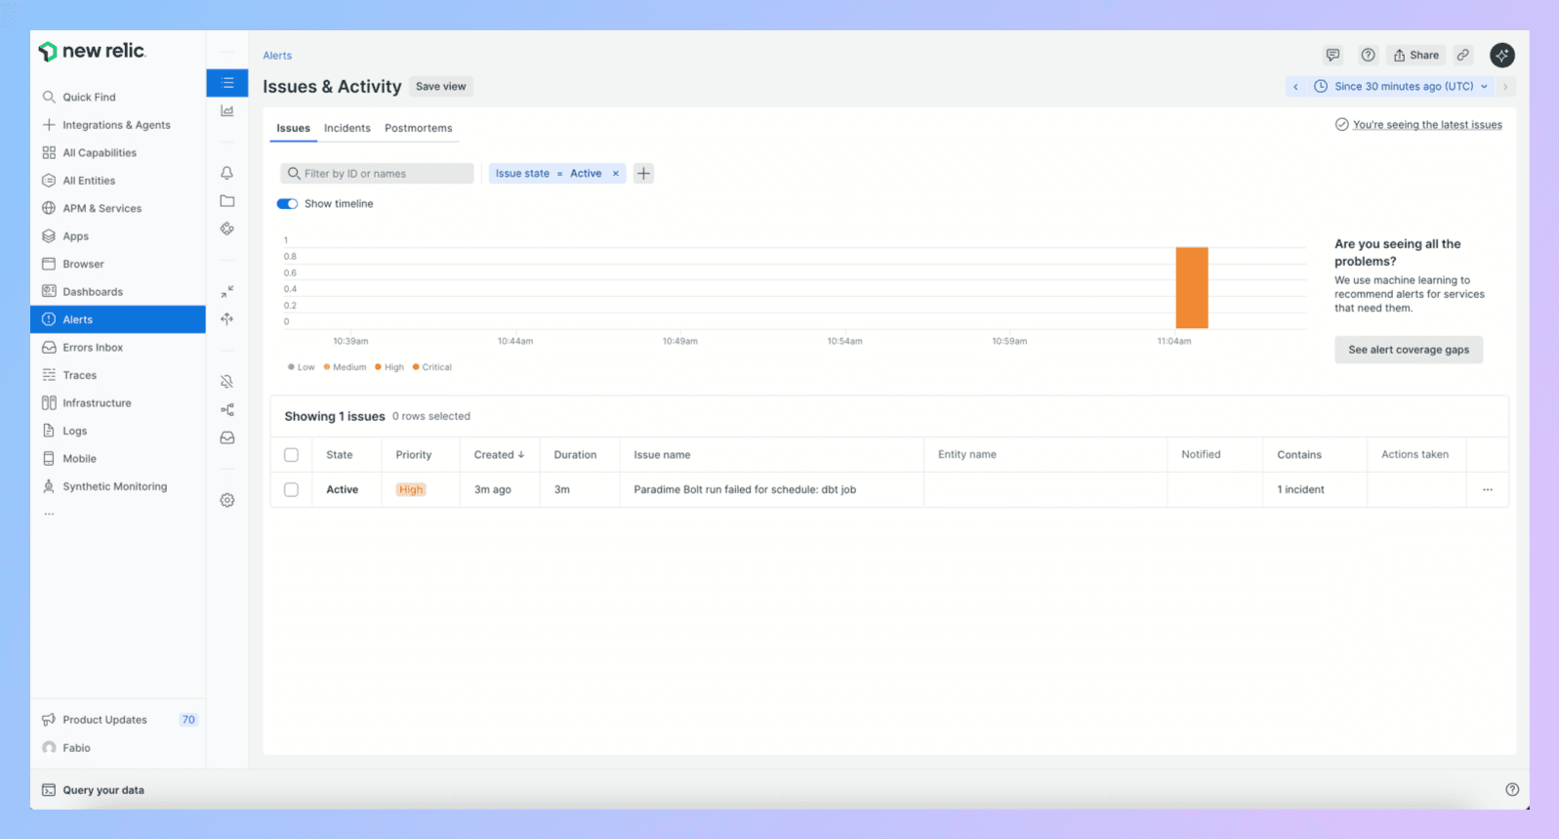This screenshot has height=839, width=1559.
Task: Go to next time range arrow
Action: pyautogui.click(x=1505, y=86)
